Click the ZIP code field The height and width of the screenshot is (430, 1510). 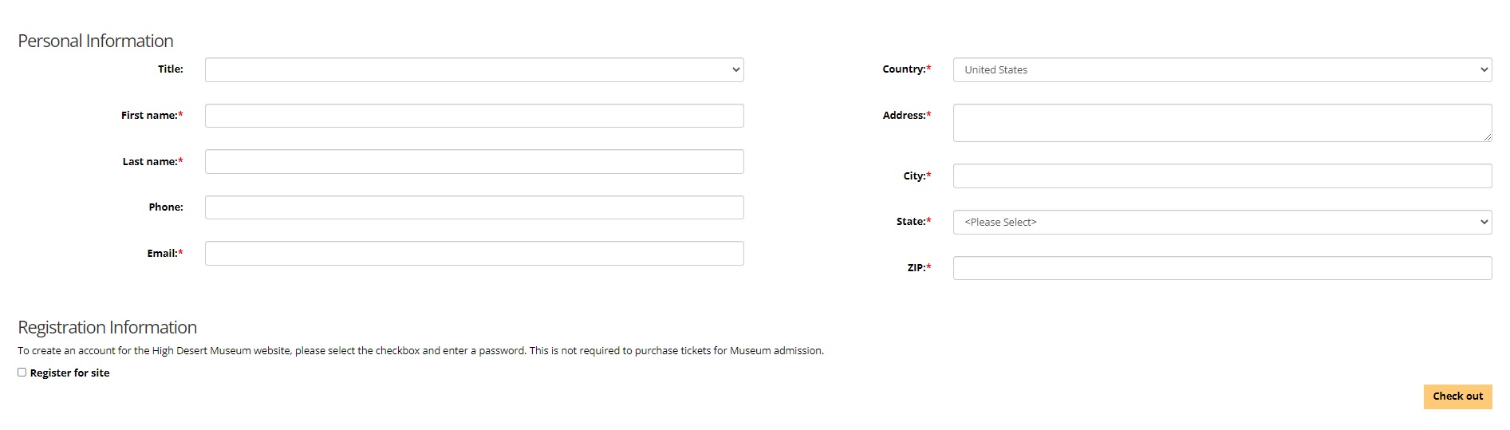pos(1222,268)
